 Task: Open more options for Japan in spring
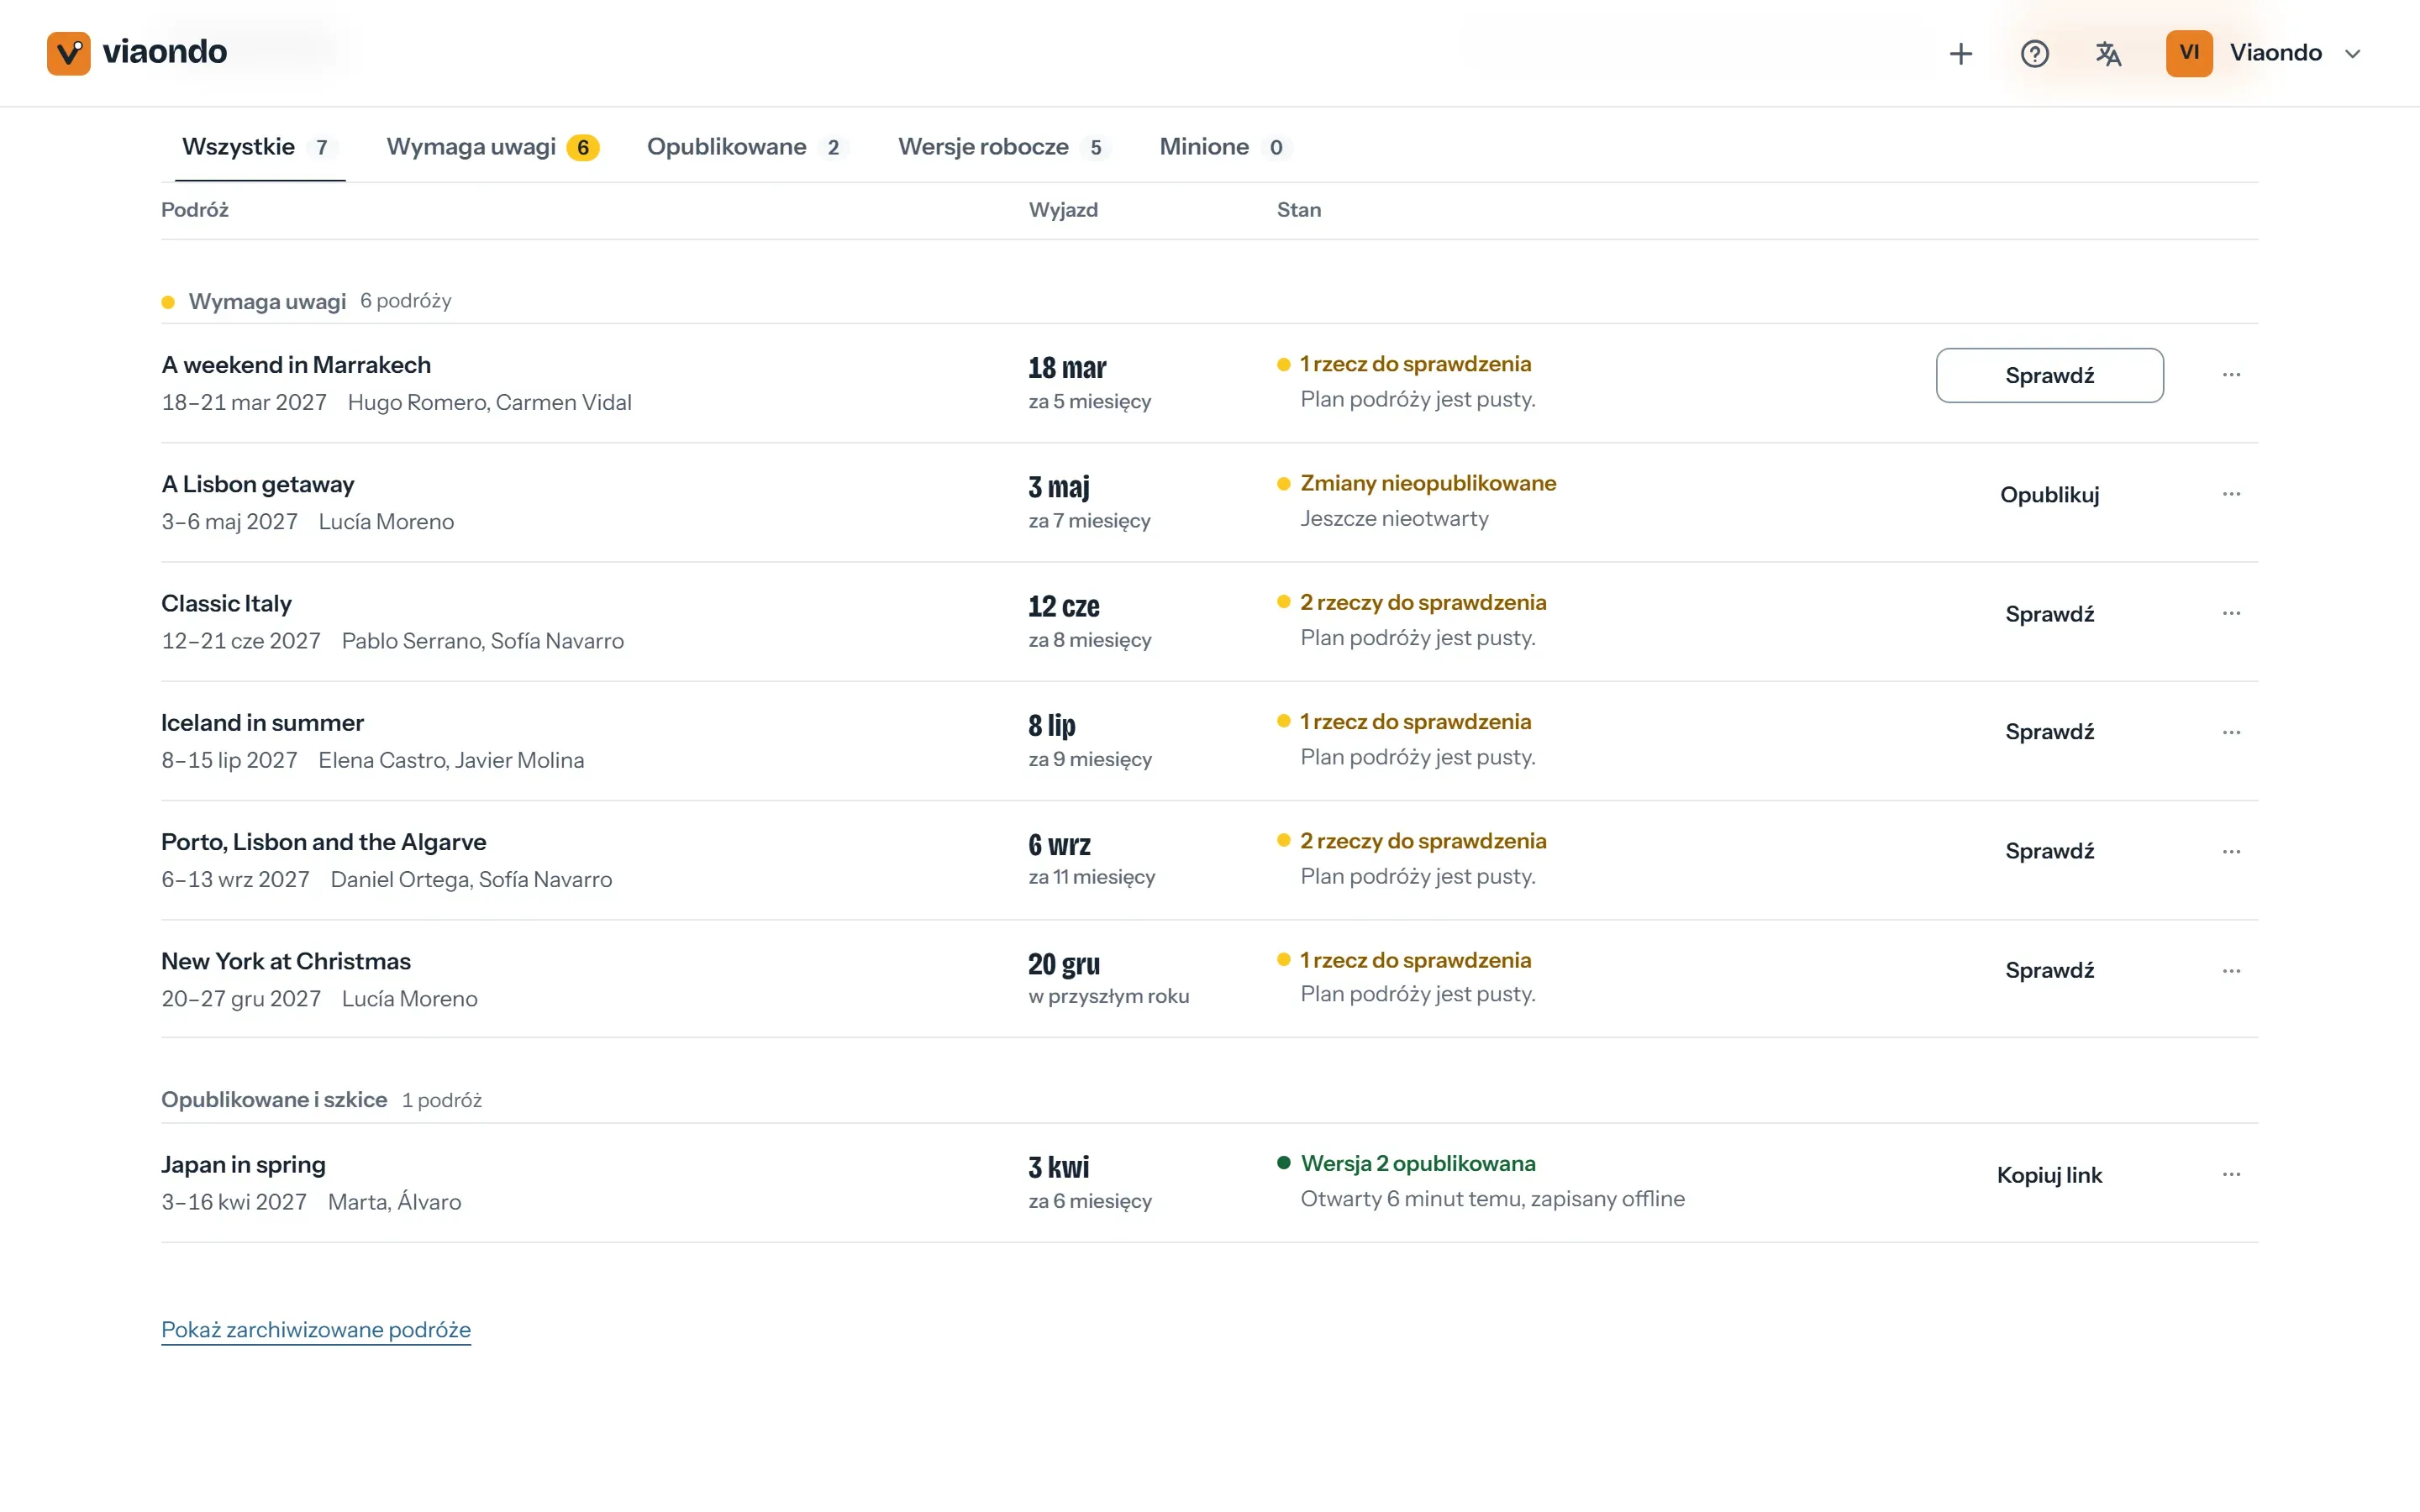[2231, 1174]
